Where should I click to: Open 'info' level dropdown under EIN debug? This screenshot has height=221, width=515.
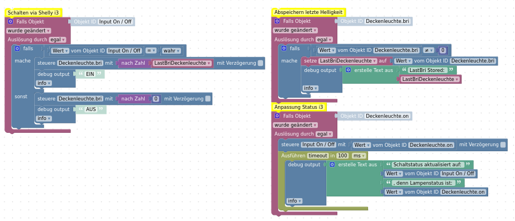tap(44, 83)
